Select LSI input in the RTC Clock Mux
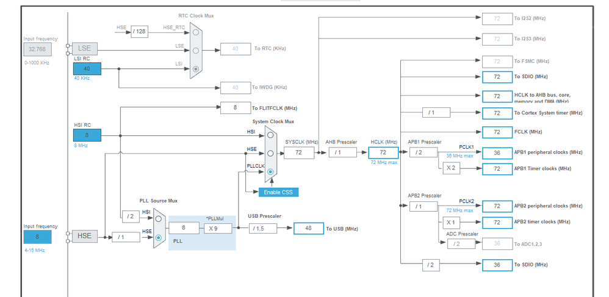 click(196, 69)
